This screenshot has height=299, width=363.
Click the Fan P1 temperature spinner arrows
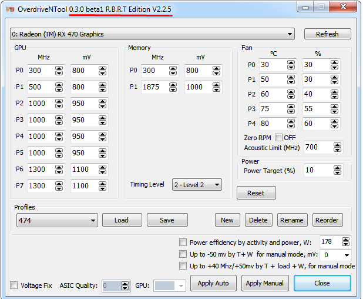pyautogui.click(x=291, y=79)
